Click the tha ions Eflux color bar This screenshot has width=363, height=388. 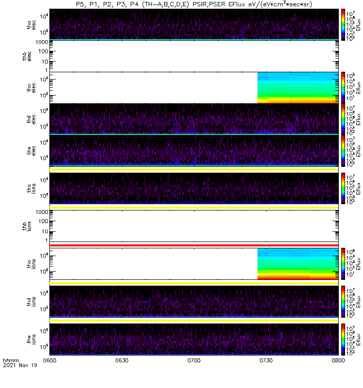(x=343, y=188)
